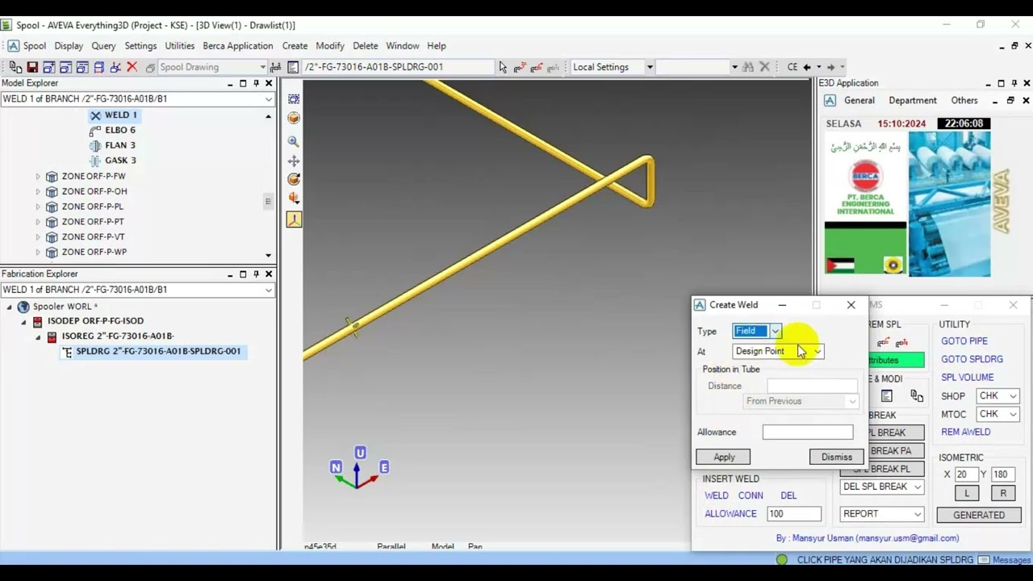Open the MTOC CHK dropdown
Screen dimensions: 1033x581
coord(1013,414)
